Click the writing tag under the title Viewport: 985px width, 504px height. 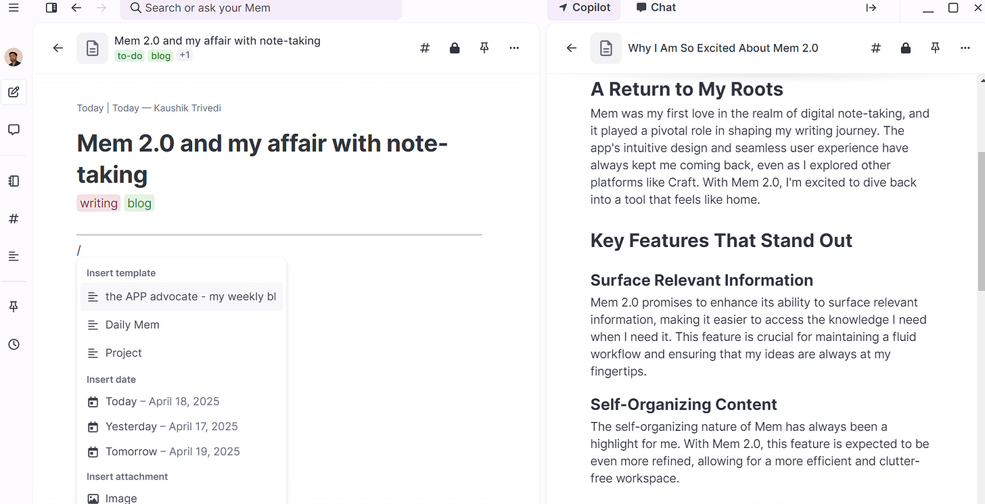click(x=99, y=203)
